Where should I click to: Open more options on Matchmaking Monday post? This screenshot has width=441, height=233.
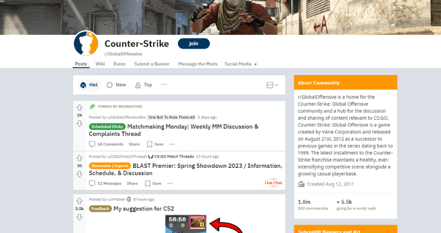click(x=172, y=144)
